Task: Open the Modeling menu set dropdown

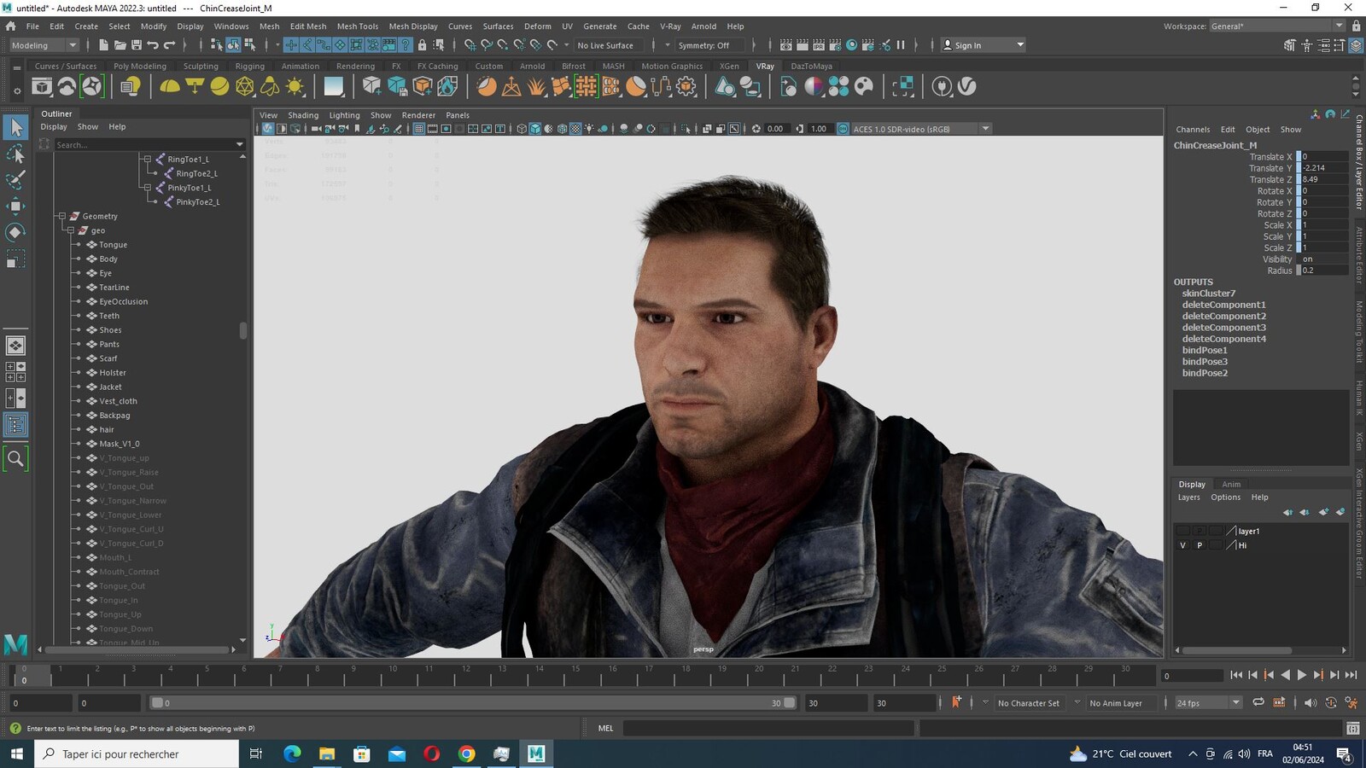Action: pos(44,45)
